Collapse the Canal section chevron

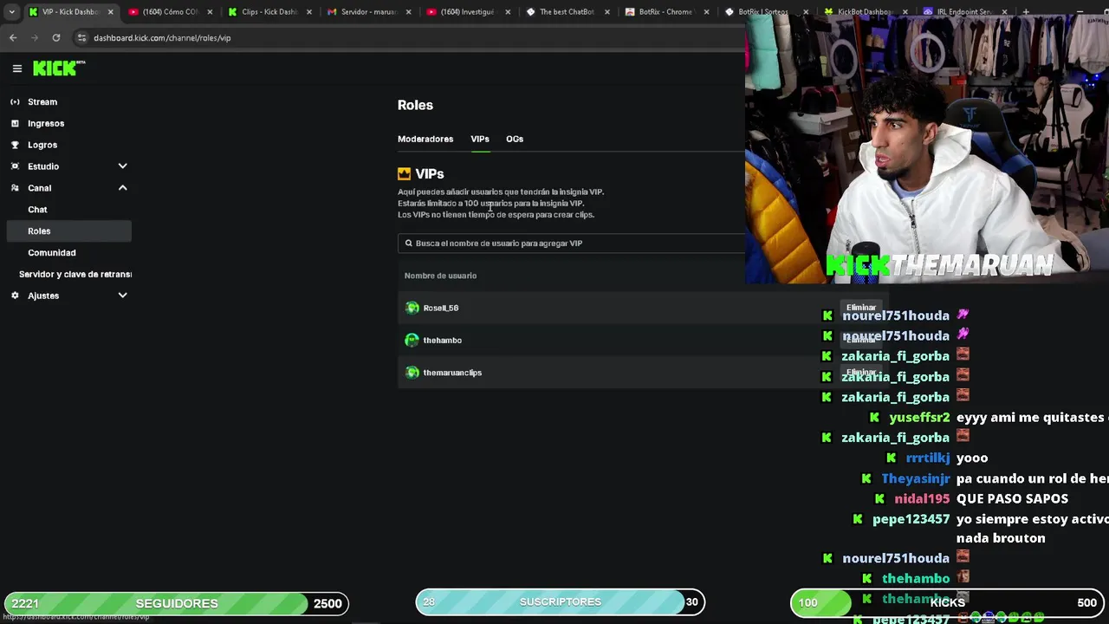coord(122,188)
